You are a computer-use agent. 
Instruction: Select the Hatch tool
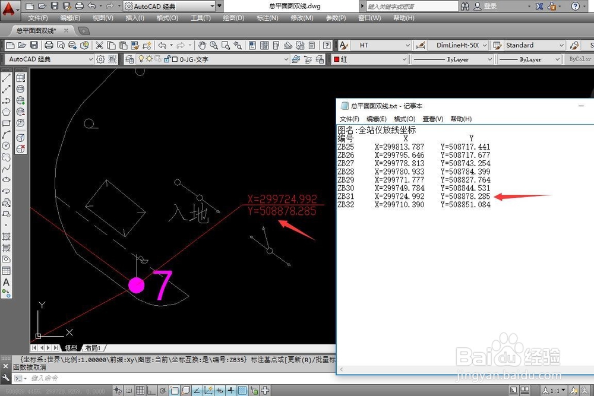[x=6, y=237]
